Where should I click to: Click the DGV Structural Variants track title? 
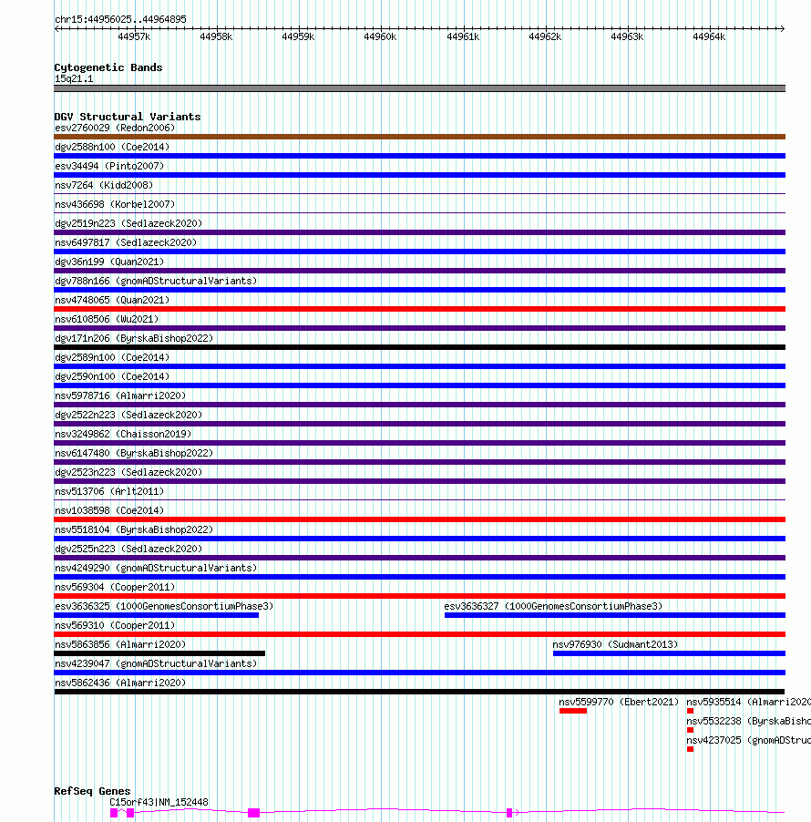128,117
